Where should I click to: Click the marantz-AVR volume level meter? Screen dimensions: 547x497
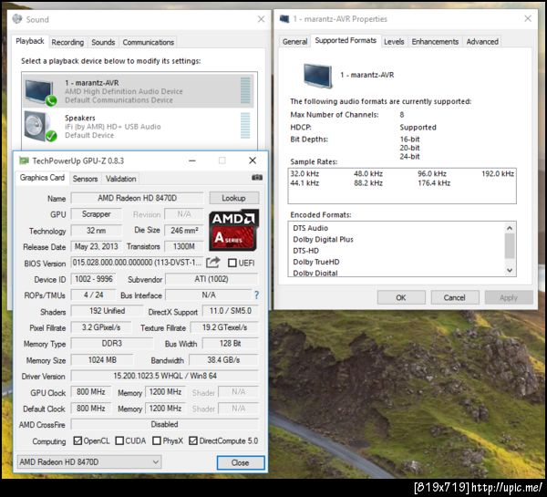point(245,91)
